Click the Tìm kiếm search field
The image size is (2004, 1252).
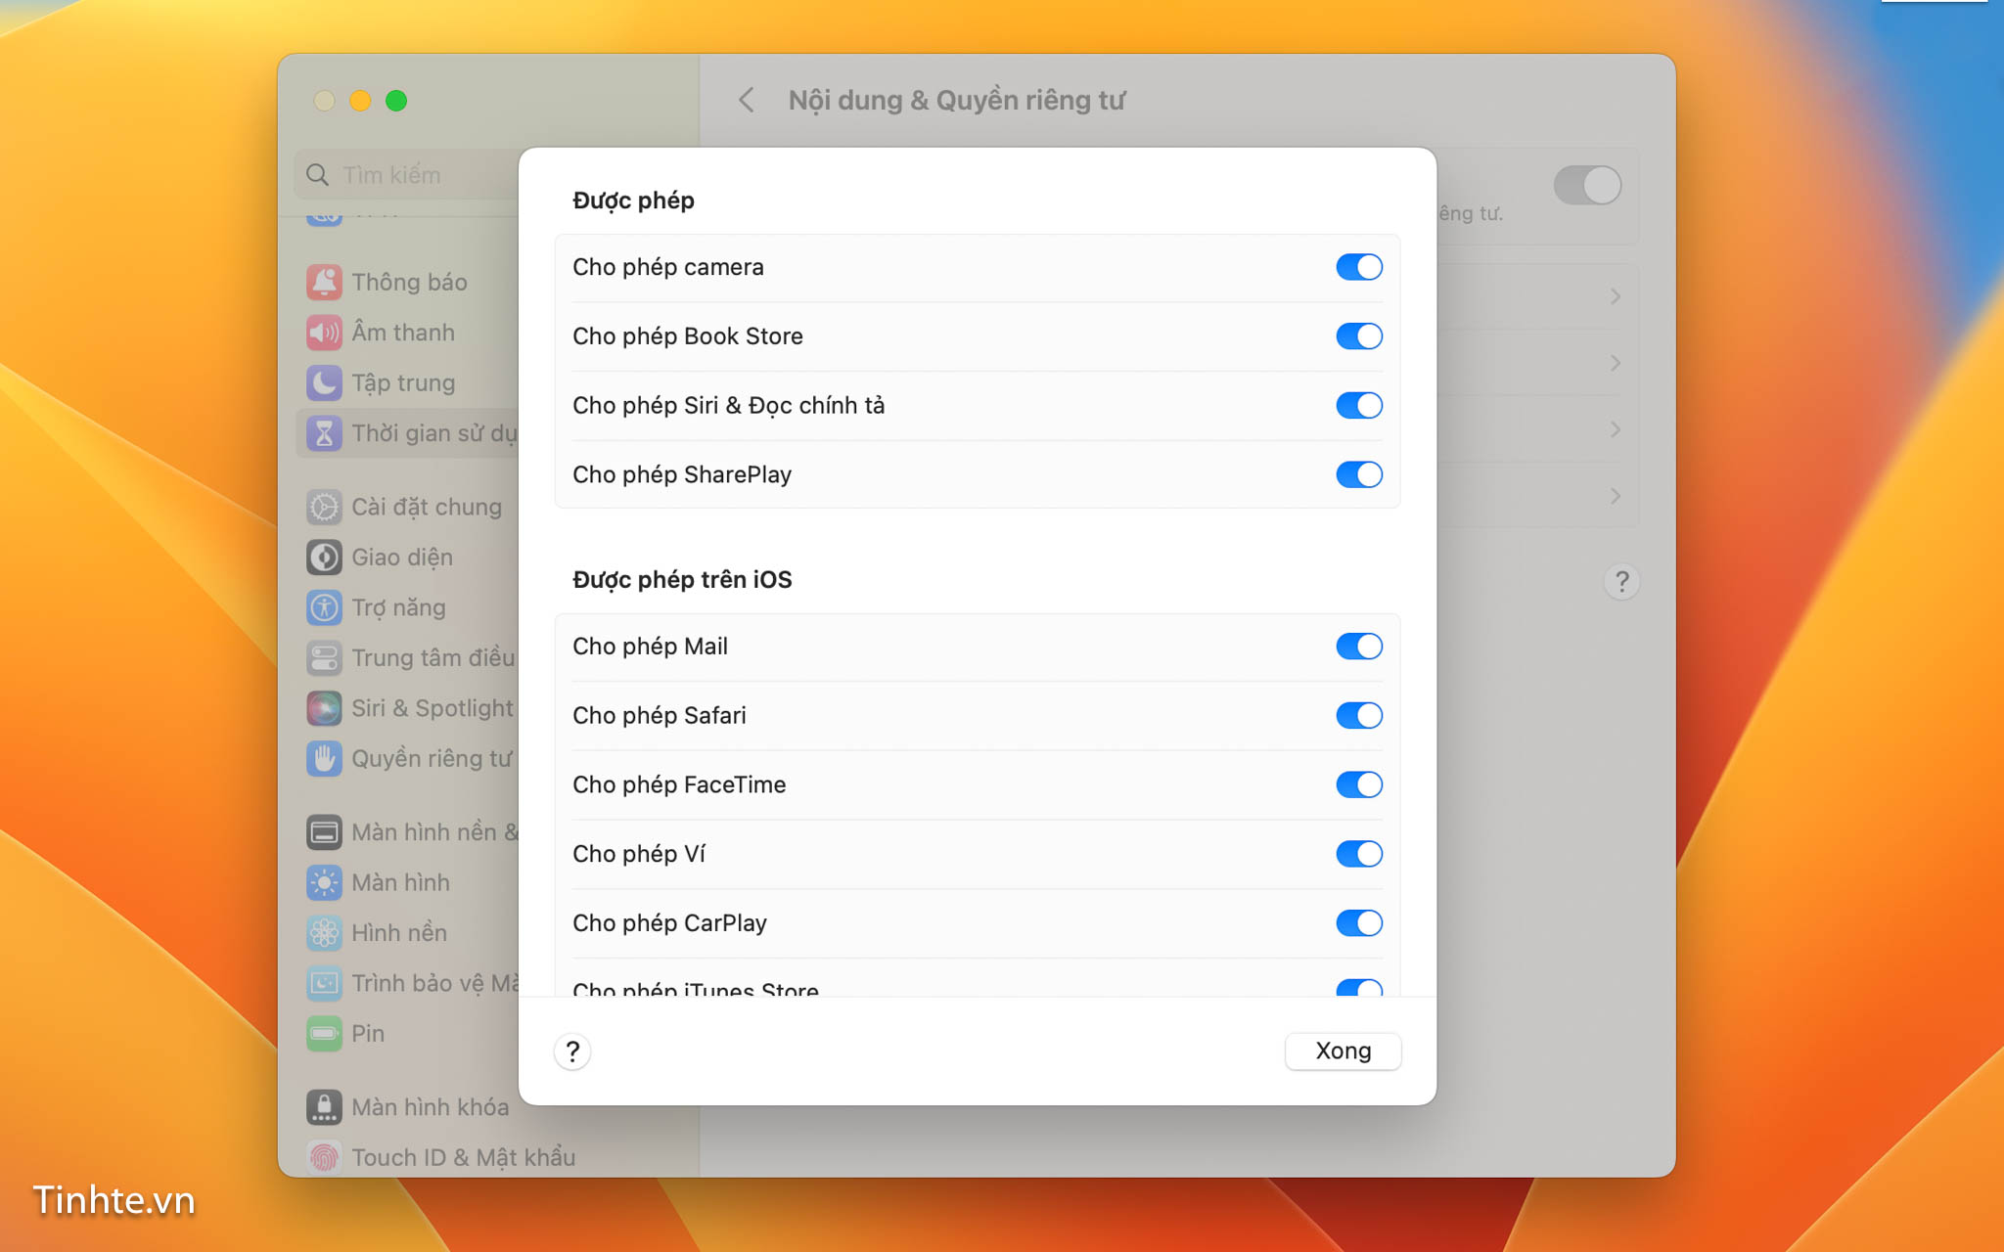coord(407,175)
